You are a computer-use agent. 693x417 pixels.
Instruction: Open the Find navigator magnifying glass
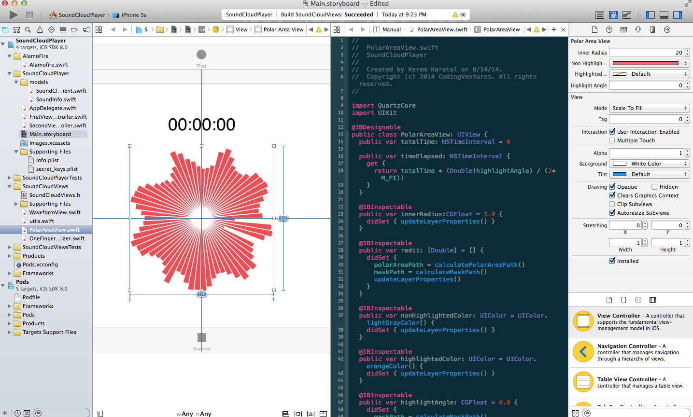(29, 29)
